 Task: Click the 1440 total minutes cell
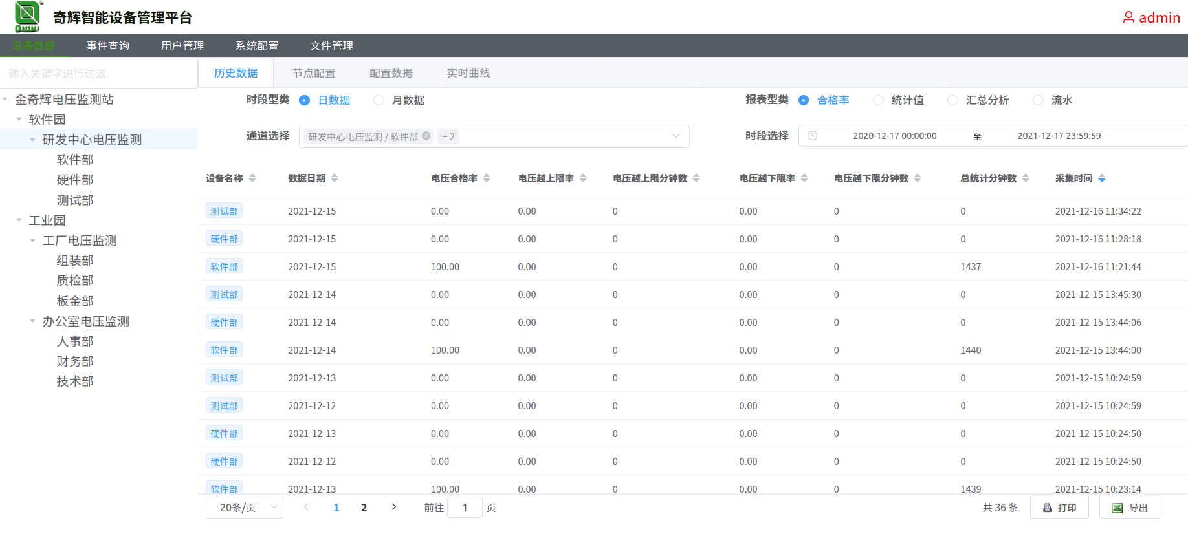(x=971, y=350)
